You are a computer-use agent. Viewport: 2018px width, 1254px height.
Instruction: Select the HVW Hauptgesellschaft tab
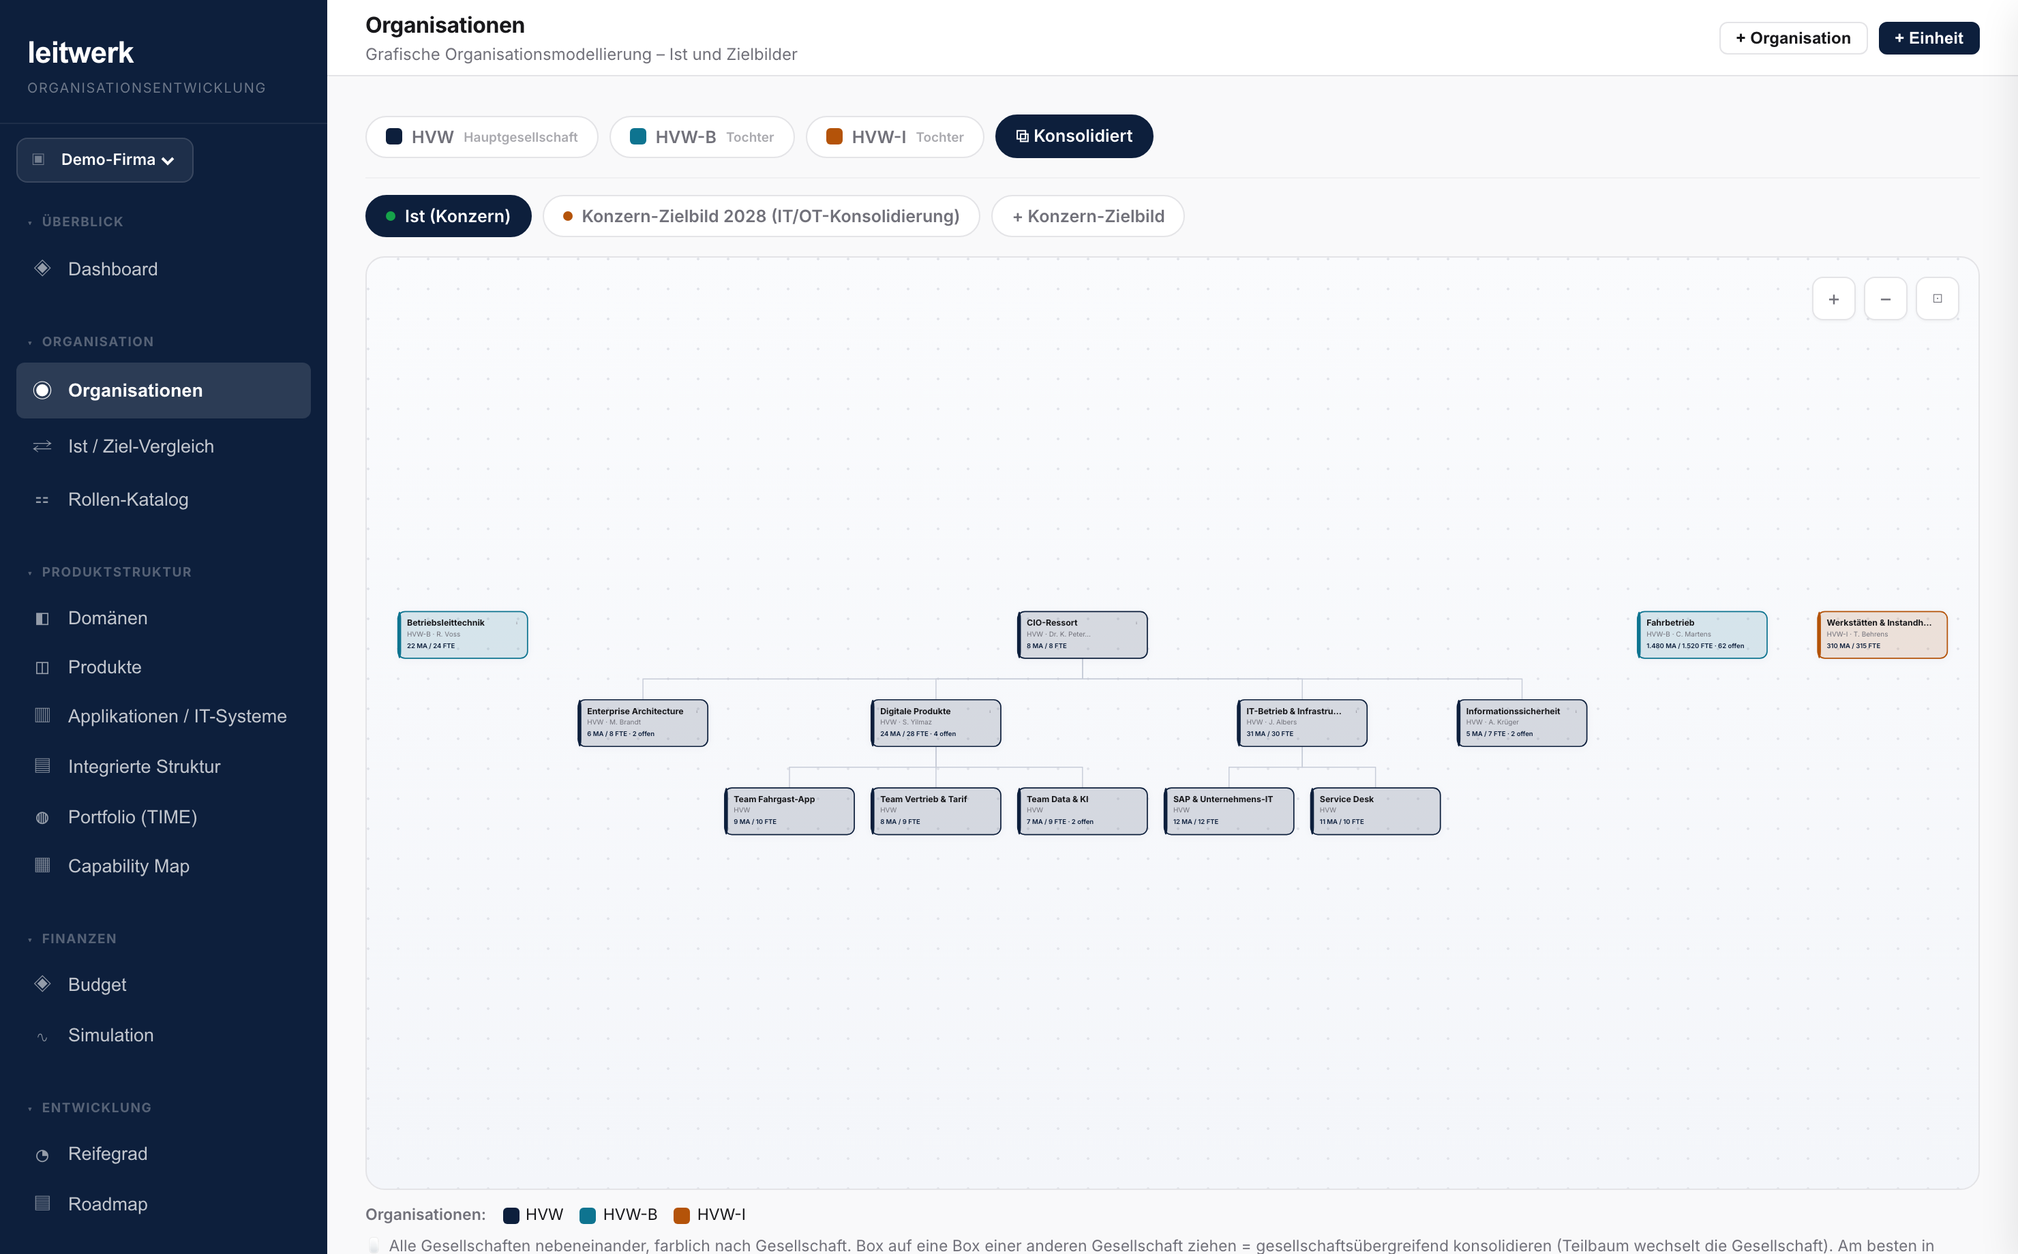481,137
